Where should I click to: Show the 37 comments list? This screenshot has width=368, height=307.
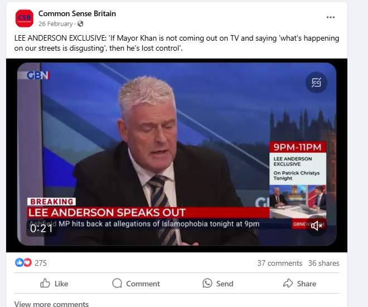pyautogui.click(x=279, y=263)
